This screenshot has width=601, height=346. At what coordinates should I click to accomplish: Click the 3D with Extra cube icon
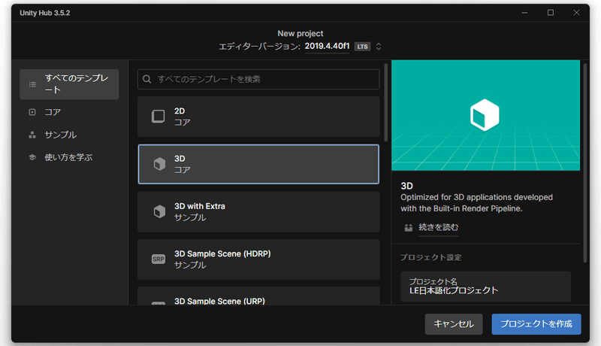pos(159,211)
